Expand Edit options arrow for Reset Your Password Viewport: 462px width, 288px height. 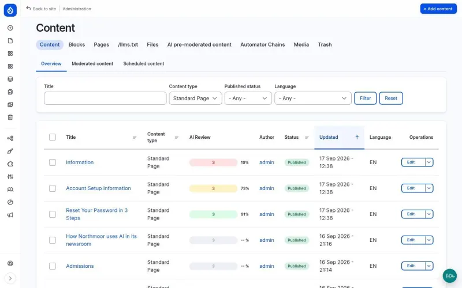coord(429,214)
